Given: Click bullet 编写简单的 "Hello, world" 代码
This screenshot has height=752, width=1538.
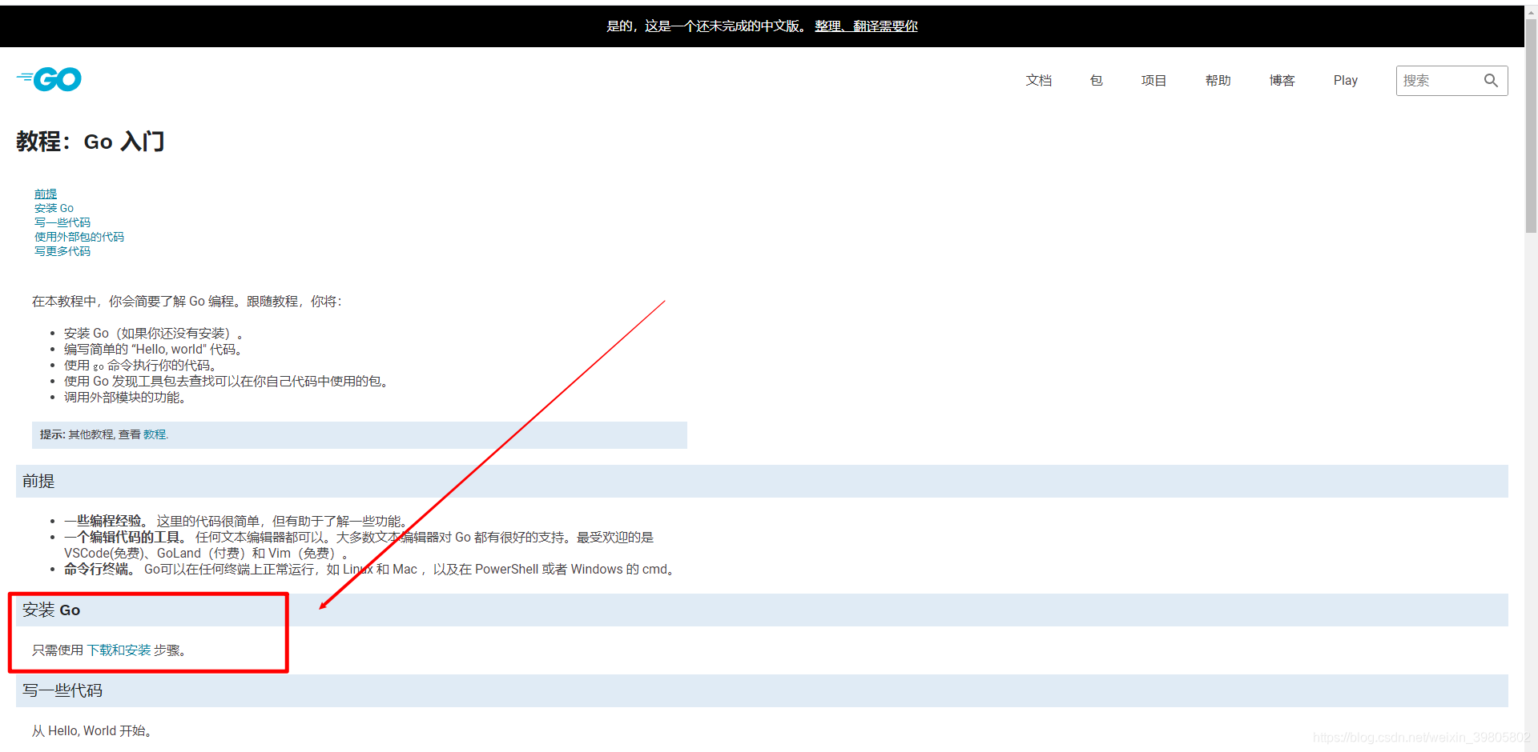Looking at the screenshot, I should [x=154, y=350].
